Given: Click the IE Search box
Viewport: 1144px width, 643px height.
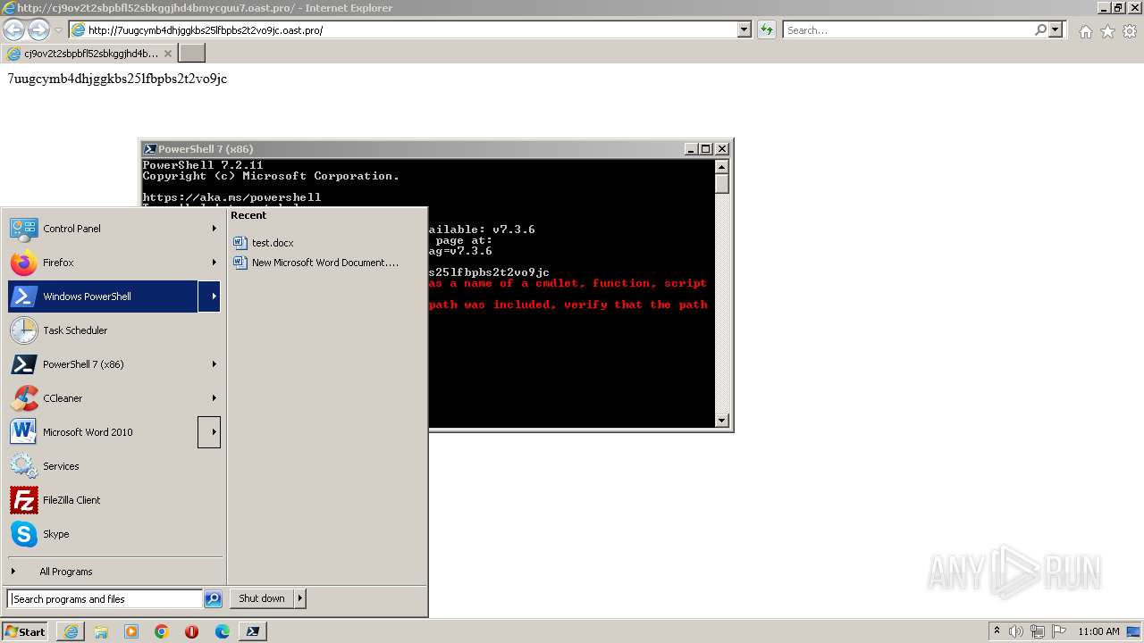Looking at the screenshot, I should point(908,29).
